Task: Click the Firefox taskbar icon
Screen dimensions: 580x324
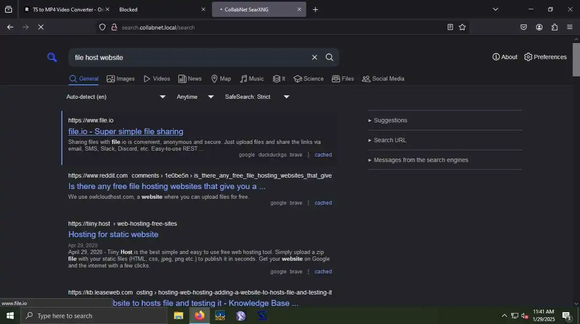Action: click(x=199, y=316)
